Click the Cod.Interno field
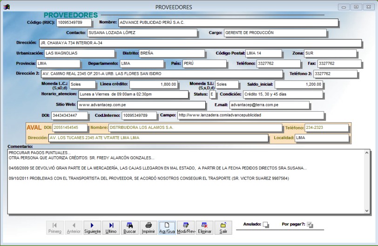The width and height of the screenshot is (378, 246). tap(139, 115)
